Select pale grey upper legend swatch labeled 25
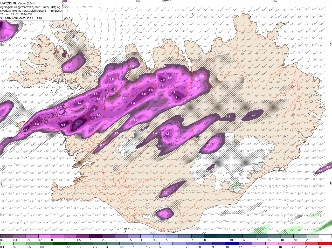 tap(313, 236)
